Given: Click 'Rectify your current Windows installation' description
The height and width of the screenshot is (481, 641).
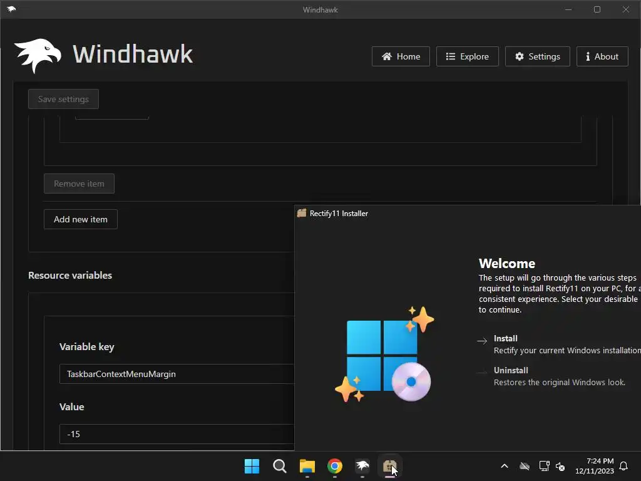Looking at the screenshot, I should [x=567, y=351].
